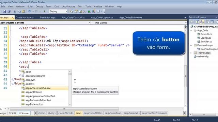Click the first icon right of Debug dropdown
Viewport: 218px width, 122px height.
(72, 11)
